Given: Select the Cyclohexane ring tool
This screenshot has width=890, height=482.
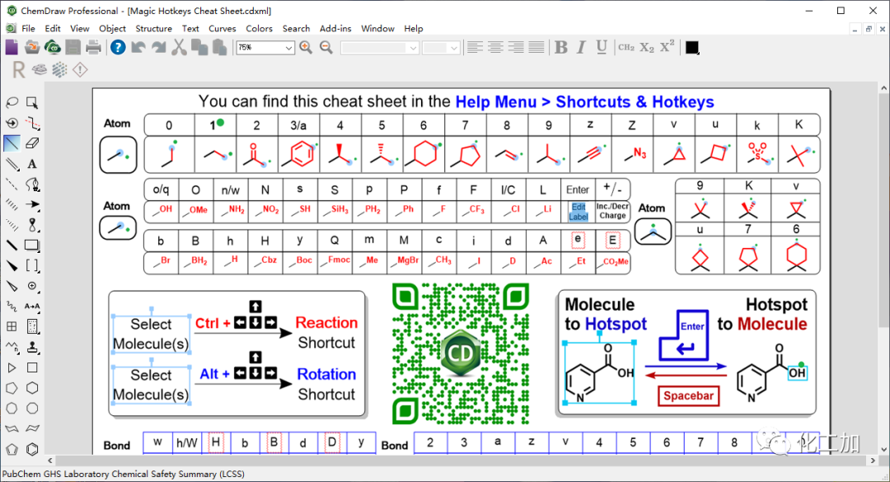Looking at the screenshot, I should click(x=32, y=388).
